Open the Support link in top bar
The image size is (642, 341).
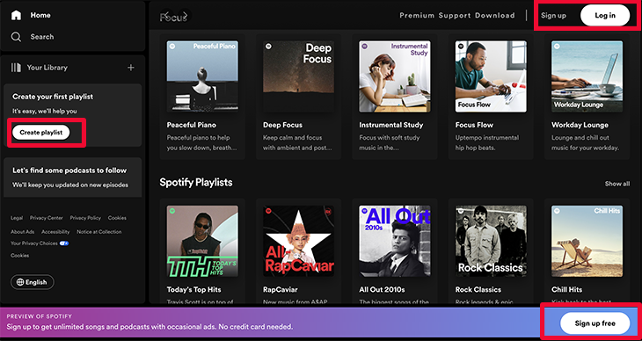(x=455, y=16)
